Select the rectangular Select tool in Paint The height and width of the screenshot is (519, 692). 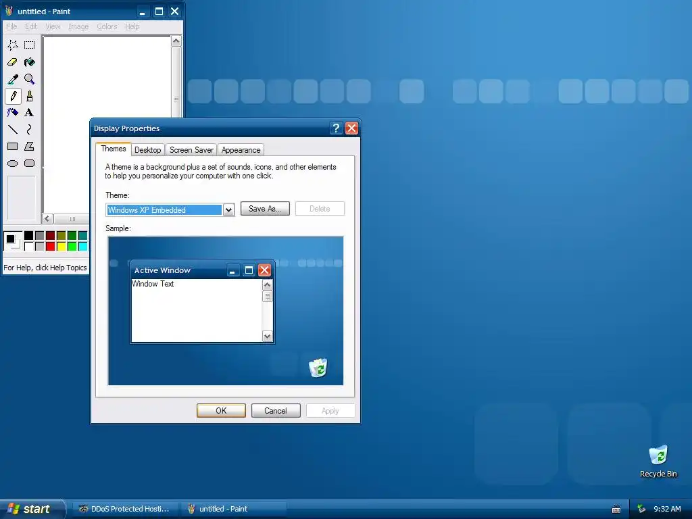tap(30, 45)
